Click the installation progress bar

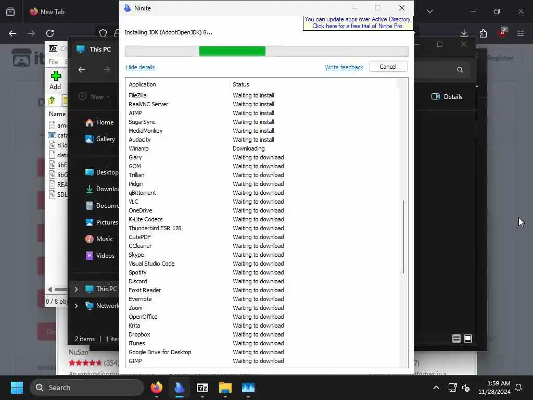pos(266,52)
